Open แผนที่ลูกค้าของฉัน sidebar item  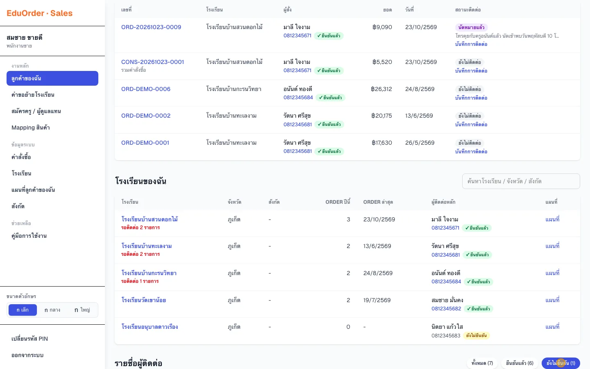point(52,190)
